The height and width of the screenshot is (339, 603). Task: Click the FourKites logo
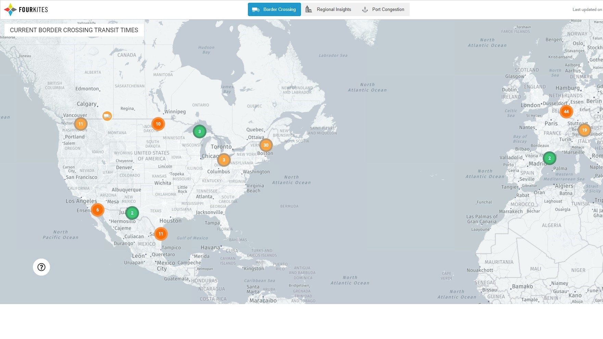tap(26, 10)
